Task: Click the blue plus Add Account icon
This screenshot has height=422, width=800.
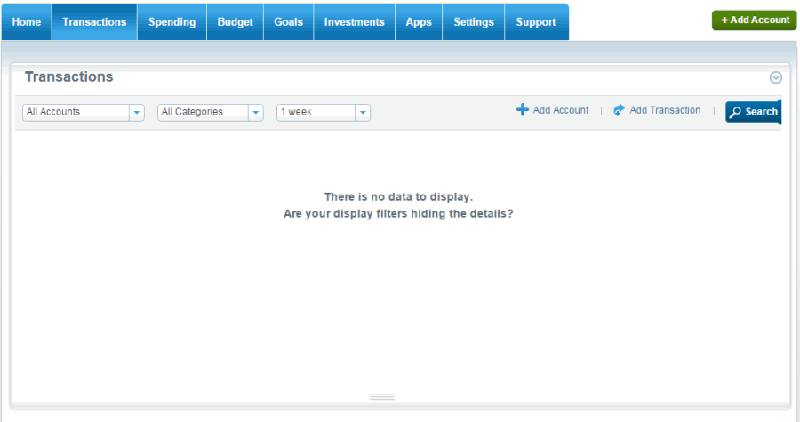Action: pos(523,109)
